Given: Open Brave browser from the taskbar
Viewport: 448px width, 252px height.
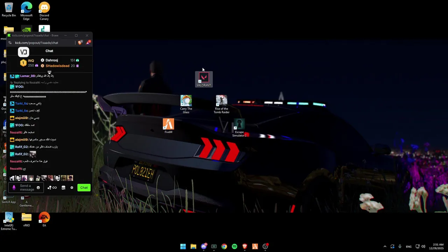Looking at the screenshot, I should click(x=245, y=246).
